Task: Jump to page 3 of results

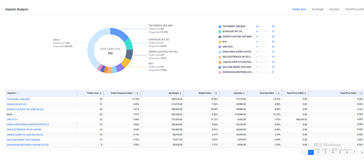Action: pyautogui.click(x=325, y=152)
